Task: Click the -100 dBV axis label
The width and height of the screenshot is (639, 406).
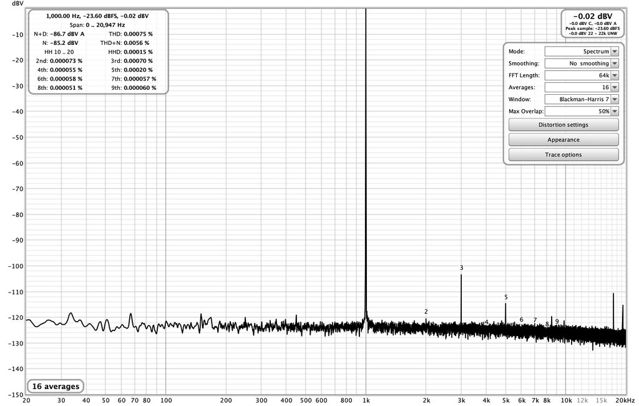Action: pos(16,266)
